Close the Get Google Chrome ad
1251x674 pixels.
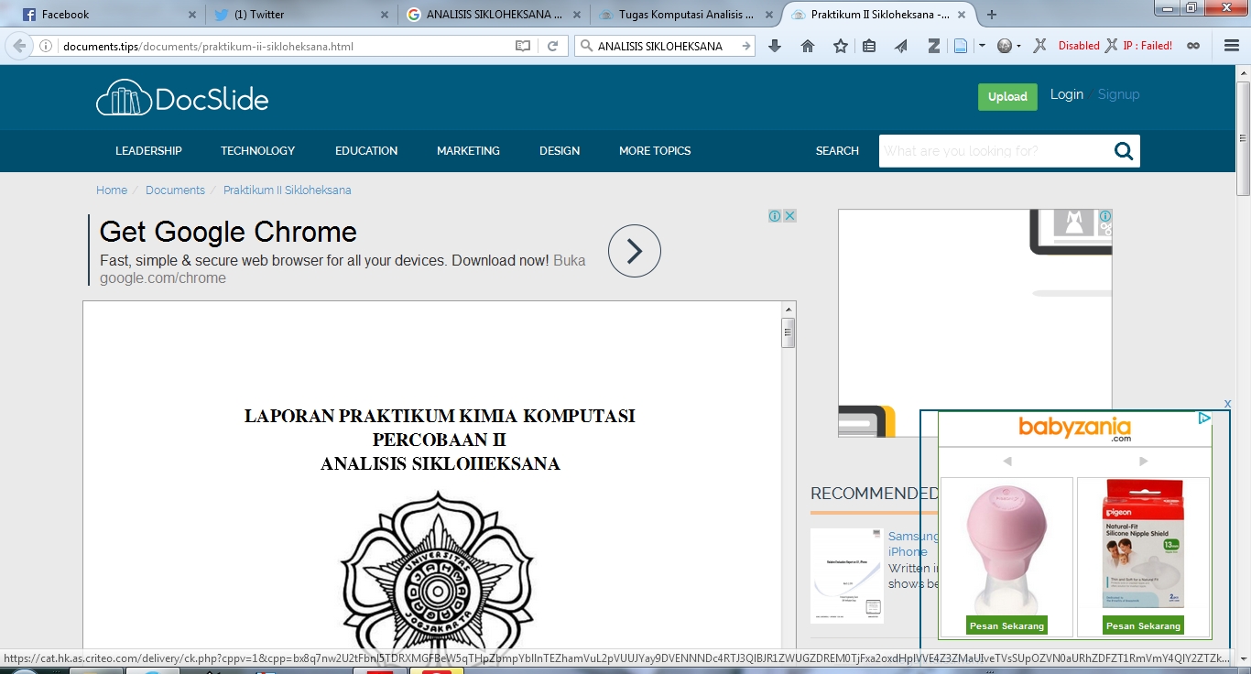point(789,216)
